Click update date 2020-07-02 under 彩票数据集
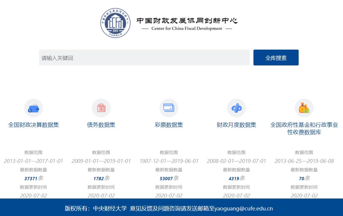The image size is (343, 216). (x=169, y=196)
